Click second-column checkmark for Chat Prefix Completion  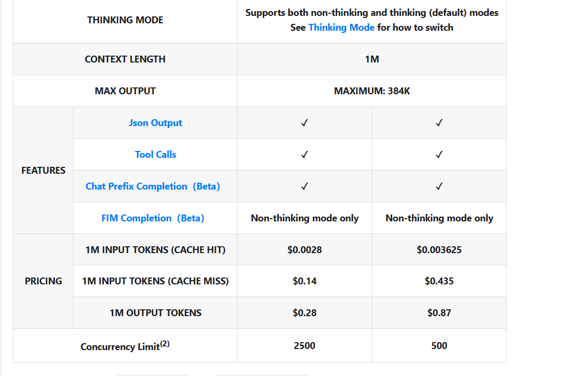[x=439, y=186]
